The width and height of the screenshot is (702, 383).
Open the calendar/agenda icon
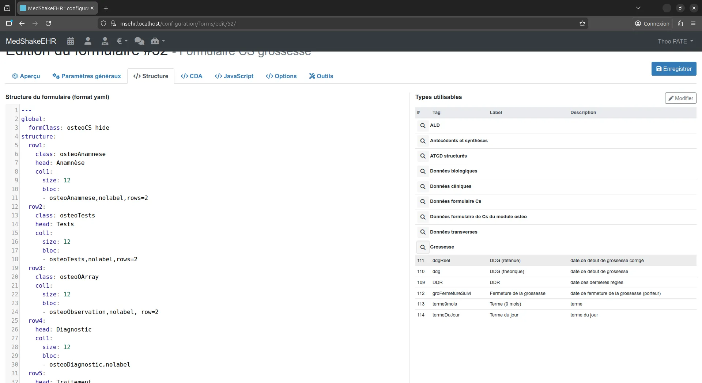tap(71, 41)
